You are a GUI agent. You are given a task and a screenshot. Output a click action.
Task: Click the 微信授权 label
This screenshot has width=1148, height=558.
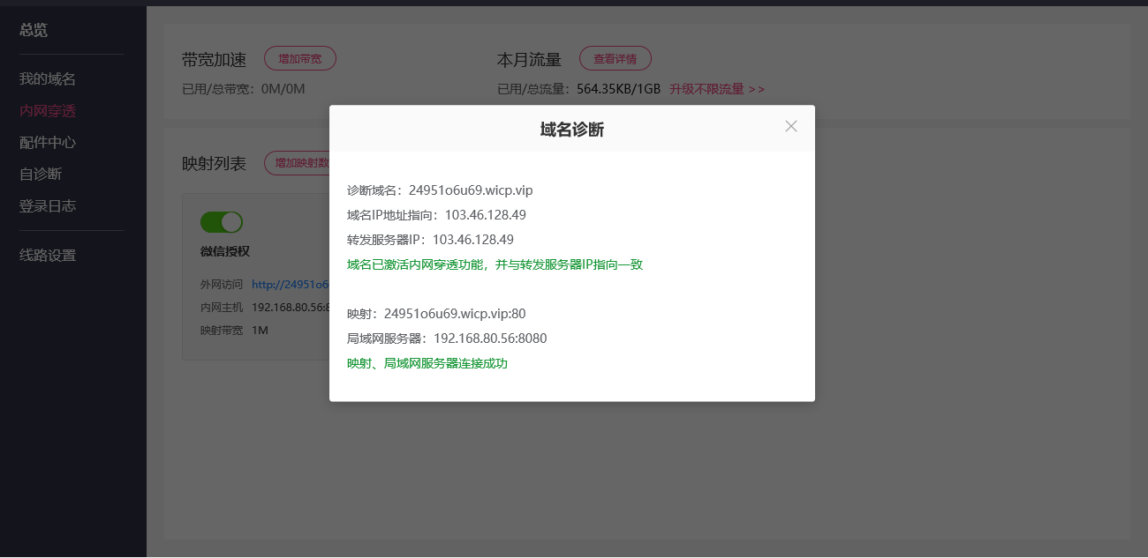pos(220,250)
